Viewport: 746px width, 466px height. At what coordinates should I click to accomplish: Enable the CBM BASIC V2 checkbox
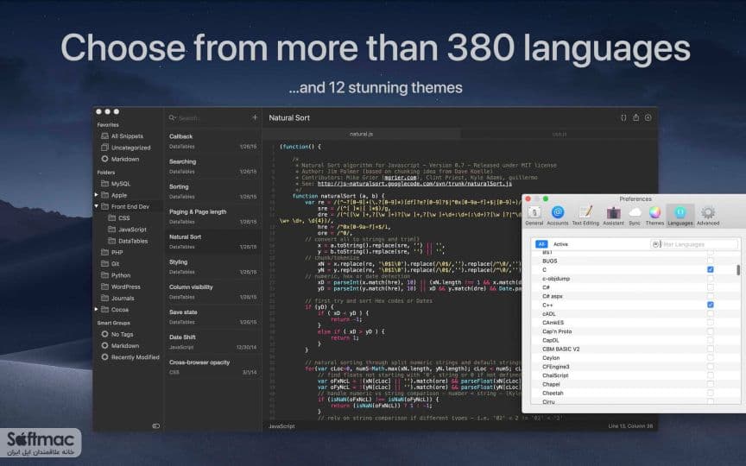pos(711,349)
